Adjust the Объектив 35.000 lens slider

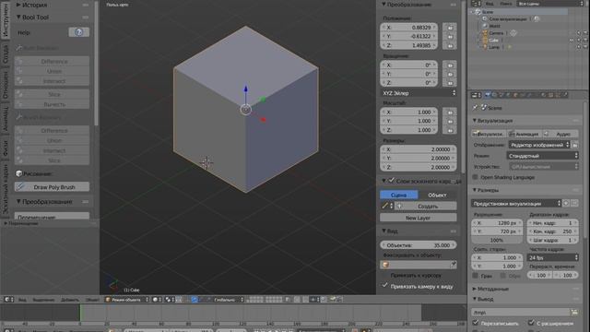419,245
